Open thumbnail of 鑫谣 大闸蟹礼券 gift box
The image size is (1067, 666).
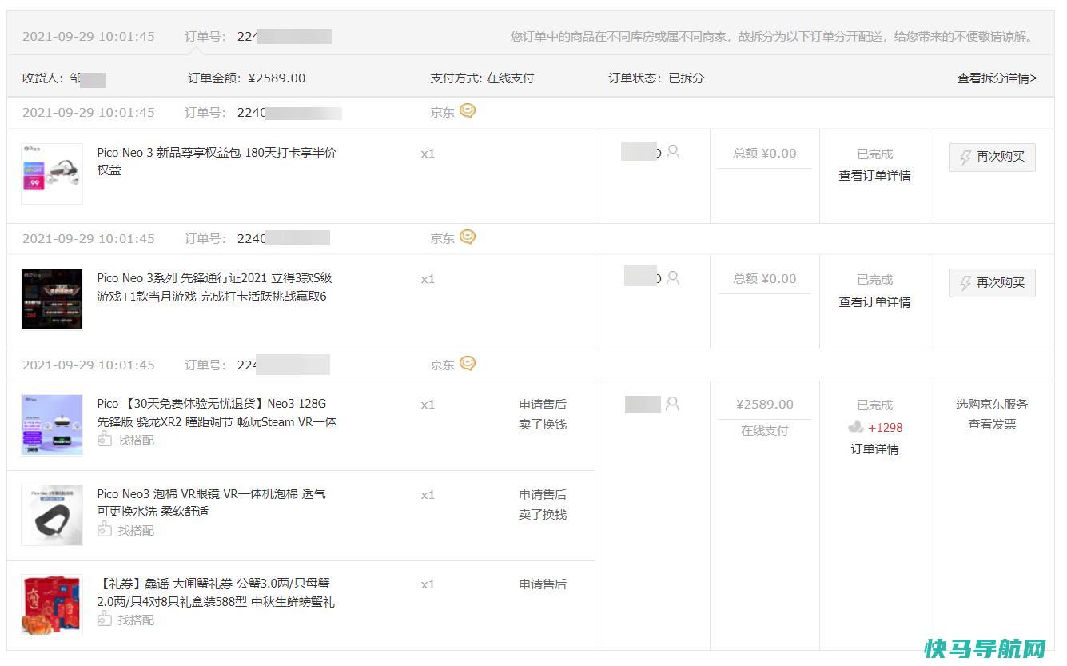pos(52,605)
